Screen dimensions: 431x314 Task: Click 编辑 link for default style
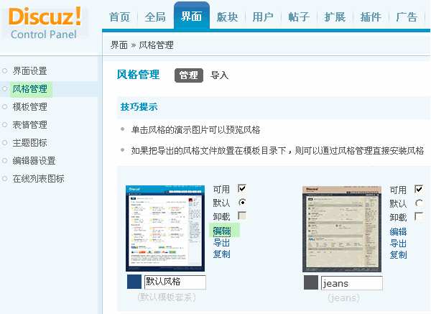pos(222,231)
